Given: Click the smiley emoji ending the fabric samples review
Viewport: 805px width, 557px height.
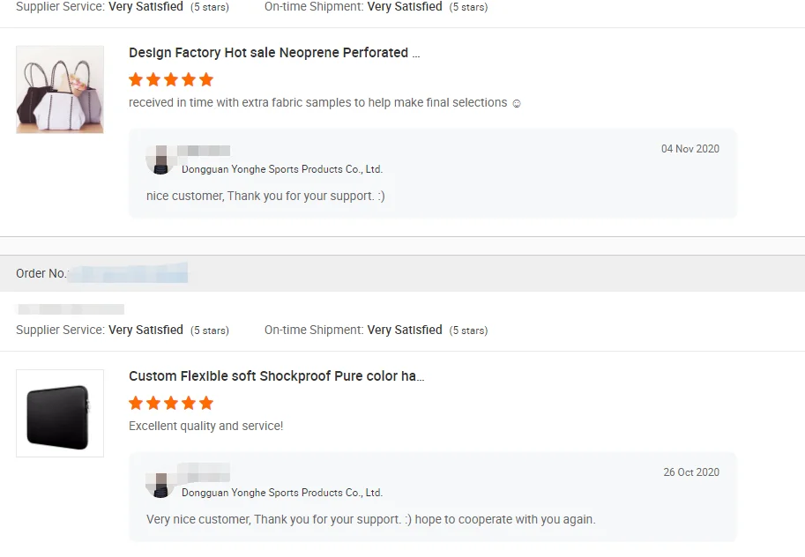Looking at the screenshot, I should click(517, 103).
